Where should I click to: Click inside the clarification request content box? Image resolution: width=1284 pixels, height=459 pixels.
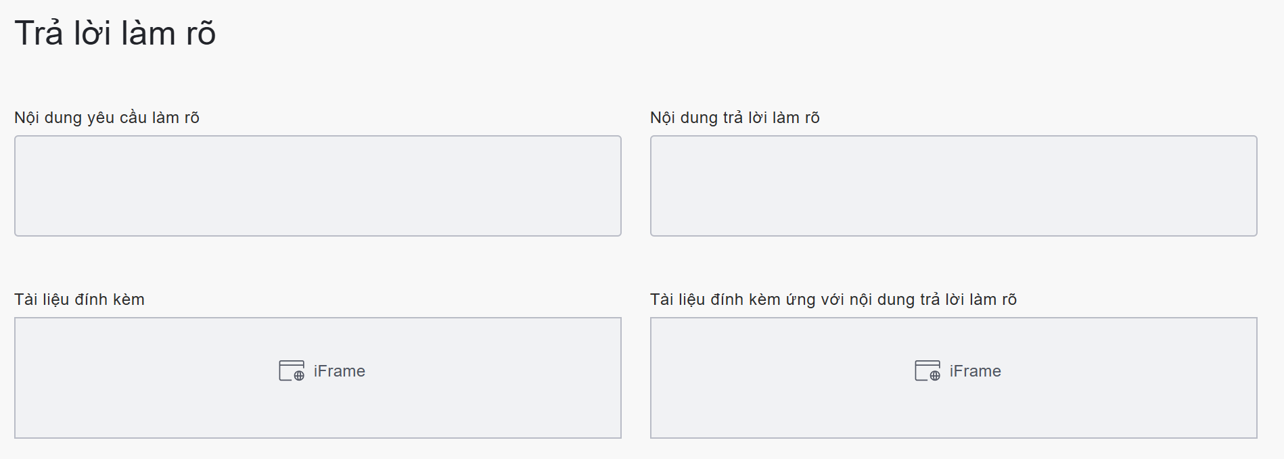[318, 186]
